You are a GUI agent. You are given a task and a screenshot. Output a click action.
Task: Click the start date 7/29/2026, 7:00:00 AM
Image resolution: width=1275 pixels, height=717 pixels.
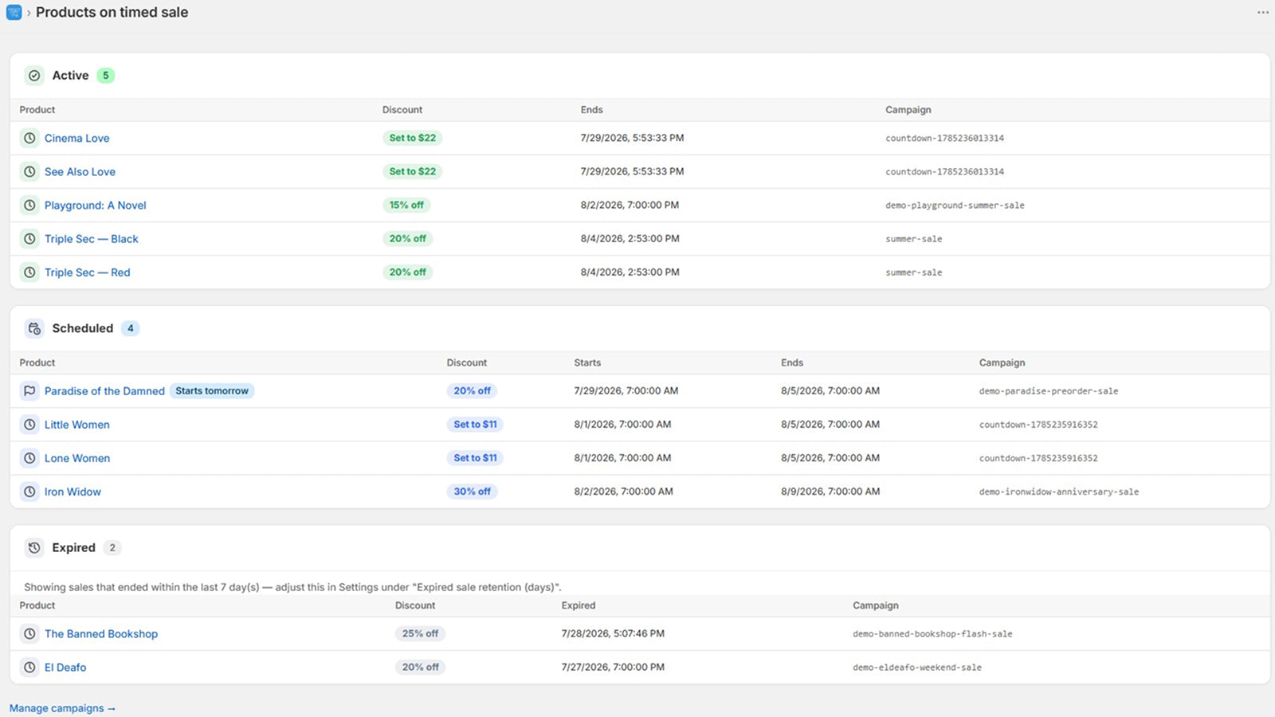tap(626, 391)
